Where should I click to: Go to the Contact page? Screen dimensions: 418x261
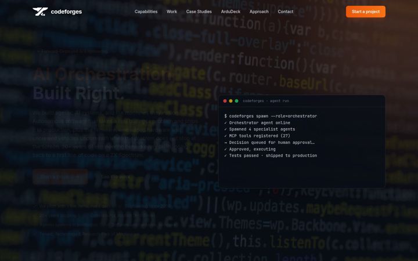(285, 12)
